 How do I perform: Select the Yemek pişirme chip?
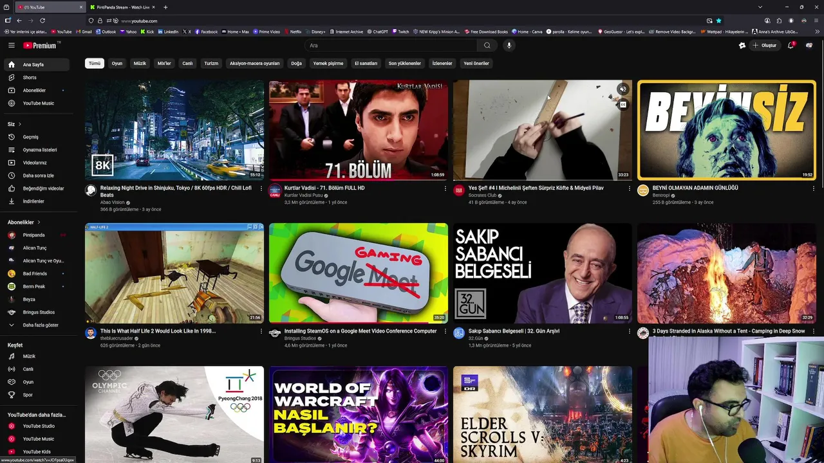click(328, 64)
